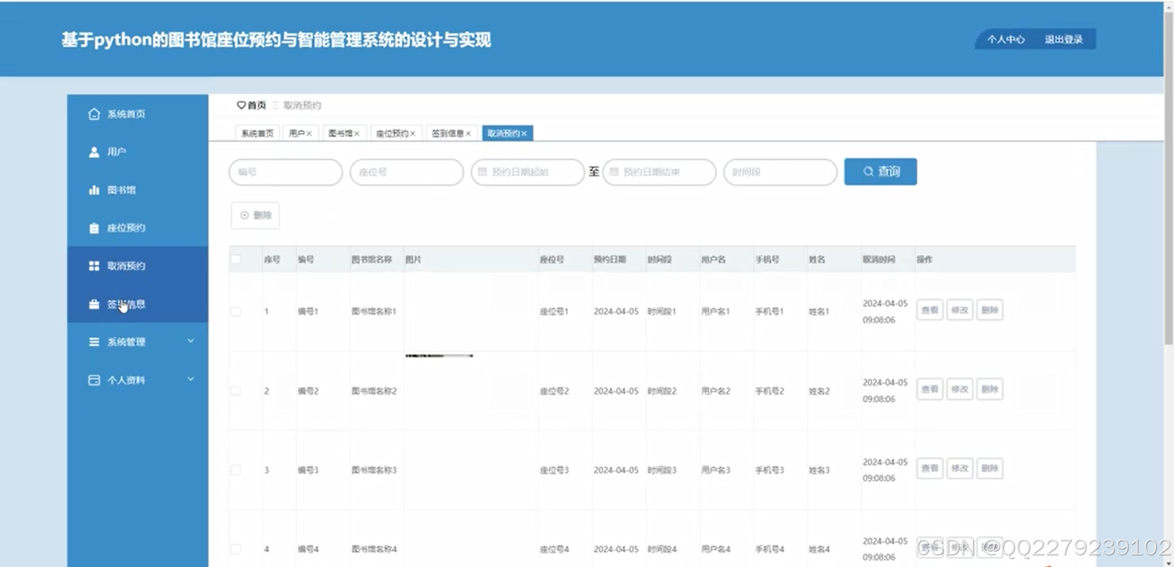Close the 签到信息 tab with its × icon
This screenshot has height=567, width=1174.
point(468,133)
